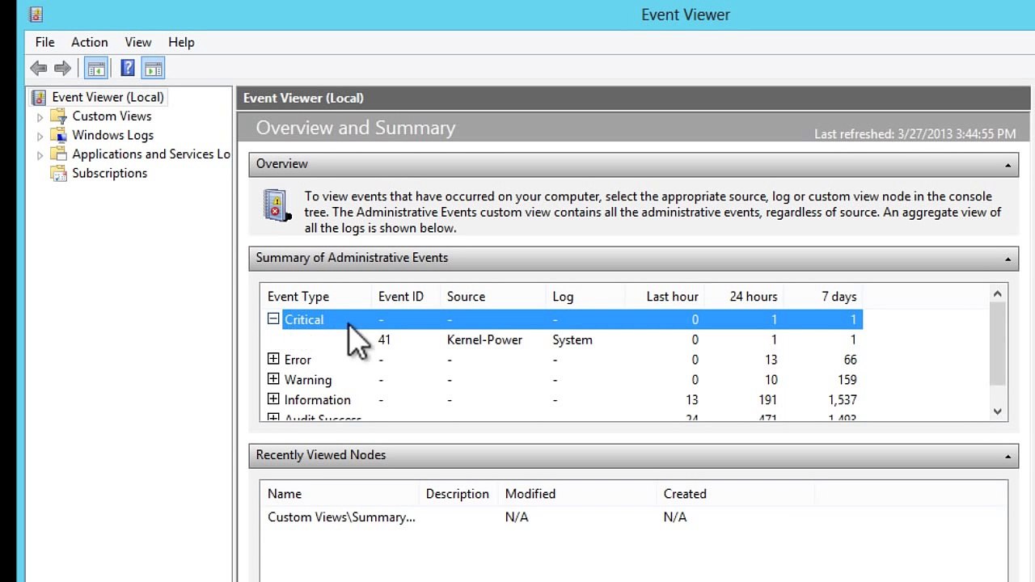Click scroll up arrow in summary list
The image size is (1035, 582).
click(997, 294)
